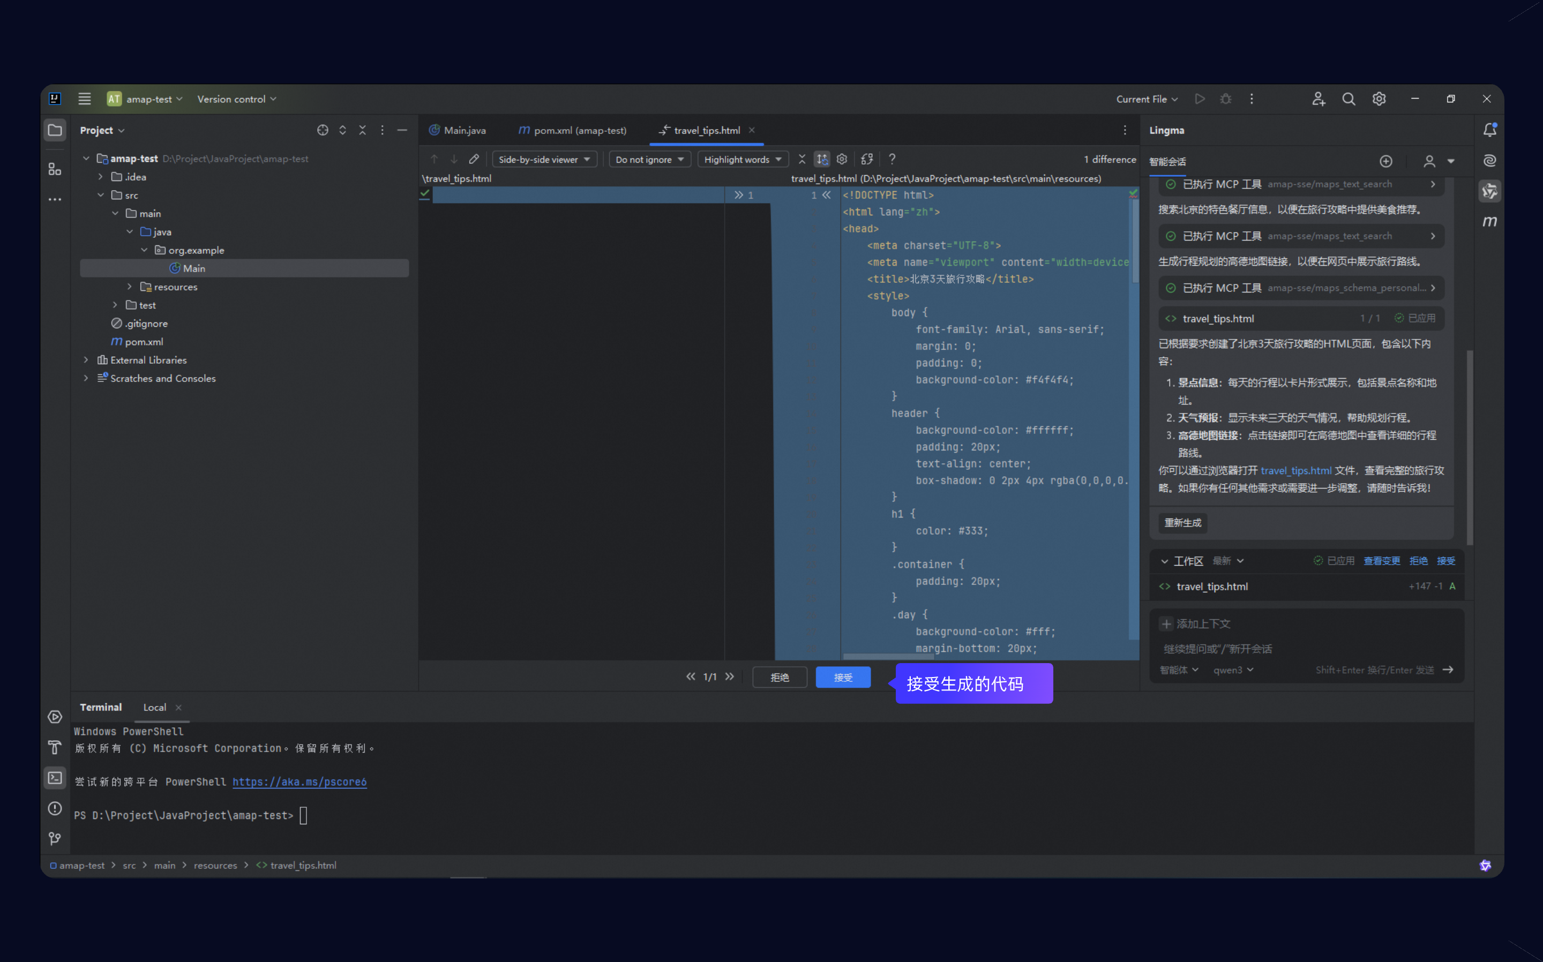Open the Notifications bell icon
This screenshot has height=962, width=1543.
(x=1489, y=131)
